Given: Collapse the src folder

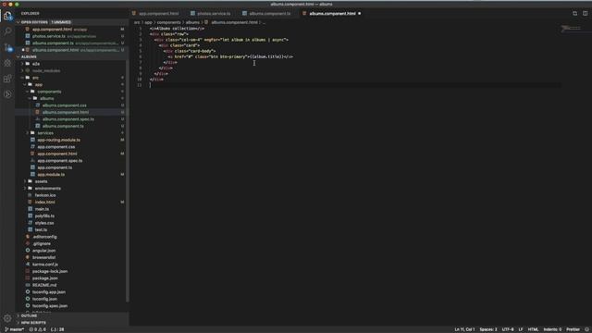Looking at the screenshot, I should 22,78.
